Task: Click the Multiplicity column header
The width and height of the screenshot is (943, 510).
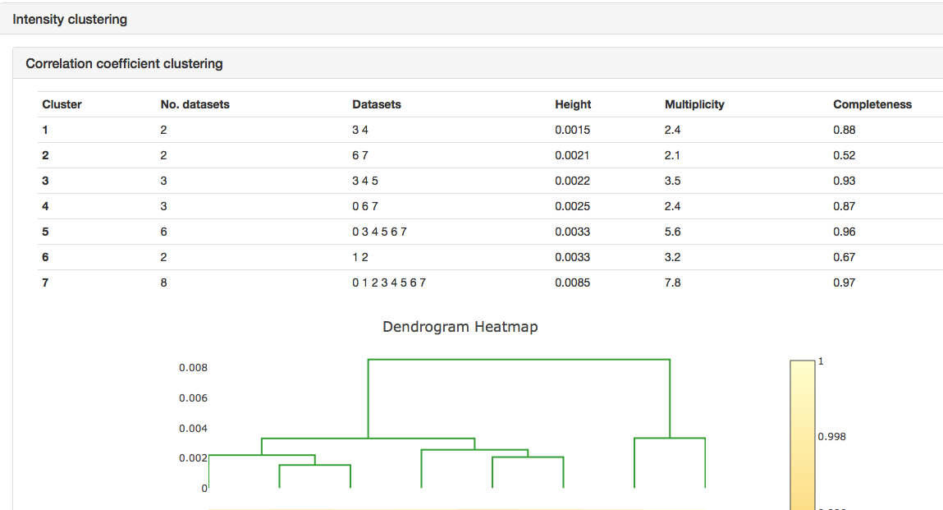Action: click(x=694, y=104)
